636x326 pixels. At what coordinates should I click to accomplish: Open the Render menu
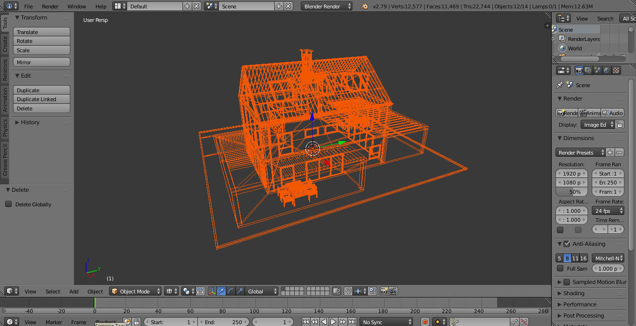(x=50, y=7)
